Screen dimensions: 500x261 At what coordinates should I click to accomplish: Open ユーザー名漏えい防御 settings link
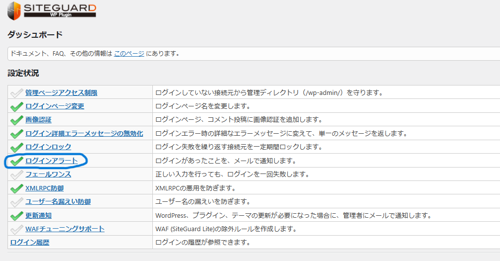58,201
